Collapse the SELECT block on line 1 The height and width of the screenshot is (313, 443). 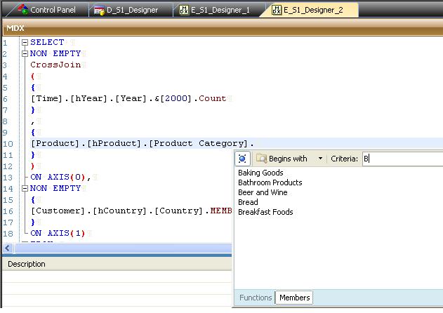(25, 42)
